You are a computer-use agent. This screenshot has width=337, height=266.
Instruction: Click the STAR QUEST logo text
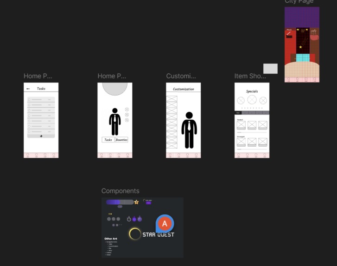[159, 234]
